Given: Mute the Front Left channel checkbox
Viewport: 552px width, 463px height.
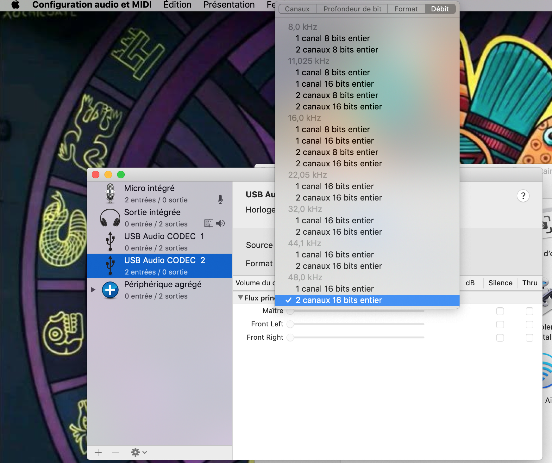Looking at the screenshot, I should [x=500, y=324].
